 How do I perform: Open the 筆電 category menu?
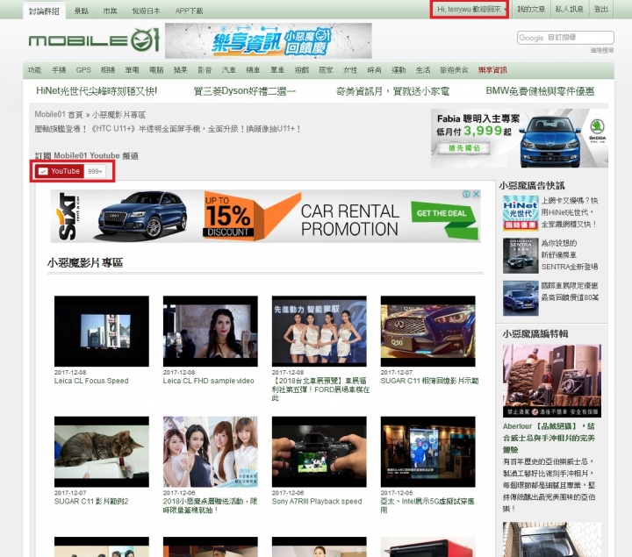132,70
